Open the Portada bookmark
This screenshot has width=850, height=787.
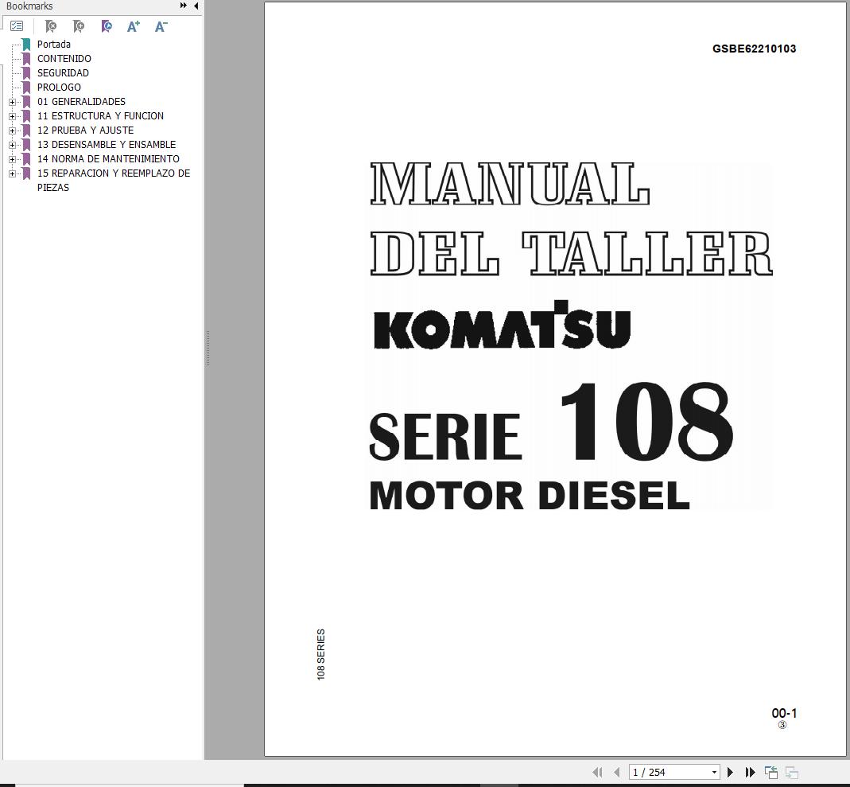(x=53, y=45)
